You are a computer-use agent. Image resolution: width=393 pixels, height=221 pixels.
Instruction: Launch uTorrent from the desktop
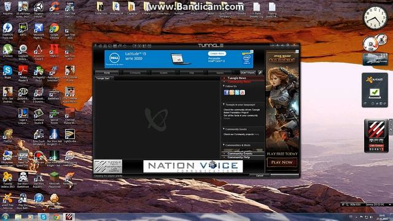[7, 51]
